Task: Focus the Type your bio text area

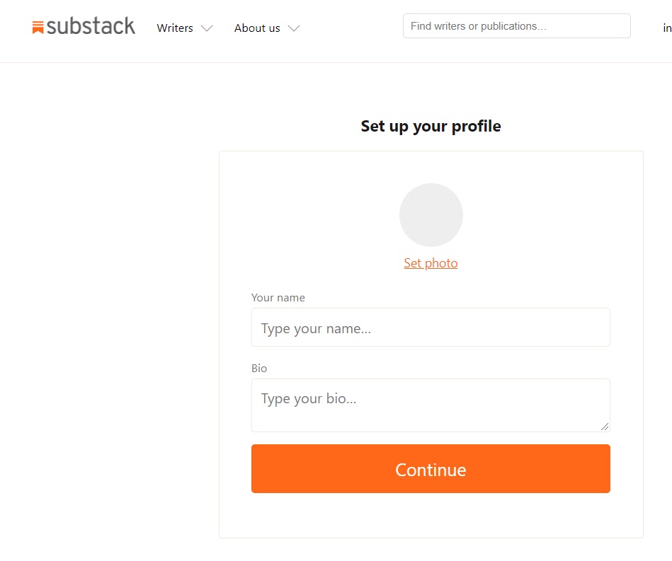Action: tap(431, 405)
